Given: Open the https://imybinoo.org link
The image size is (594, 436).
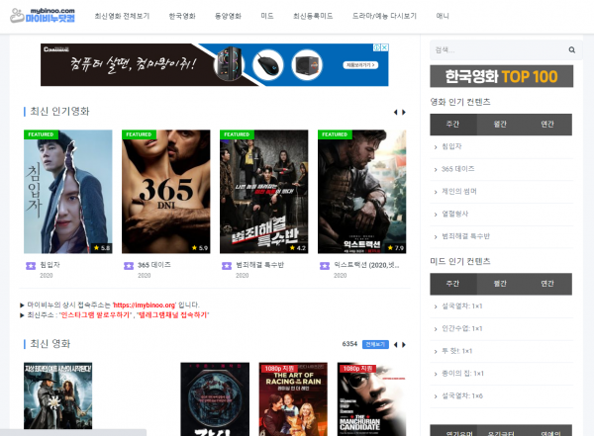Looking at the screenshot, I should click(x=145, y=305).
